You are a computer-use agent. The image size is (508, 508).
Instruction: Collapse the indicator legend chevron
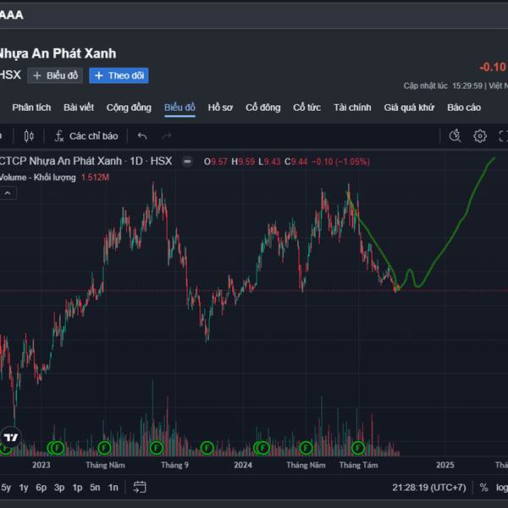pos(8,193)
